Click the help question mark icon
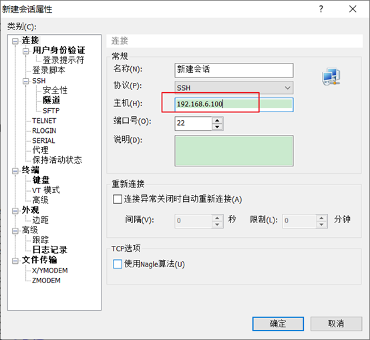The height and width of the screenshot is (340, 370). pos(321,9)
